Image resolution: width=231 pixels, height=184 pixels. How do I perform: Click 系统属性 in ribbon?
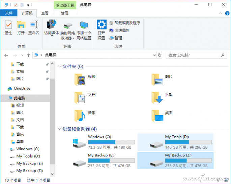(119, 31)
